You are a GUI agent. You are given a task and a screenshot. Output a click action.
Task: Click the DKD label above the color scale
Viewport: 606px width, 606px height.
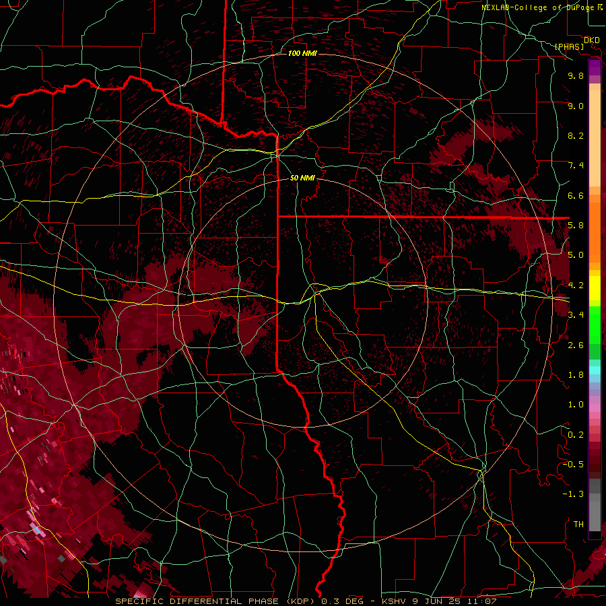click(592, 40)
